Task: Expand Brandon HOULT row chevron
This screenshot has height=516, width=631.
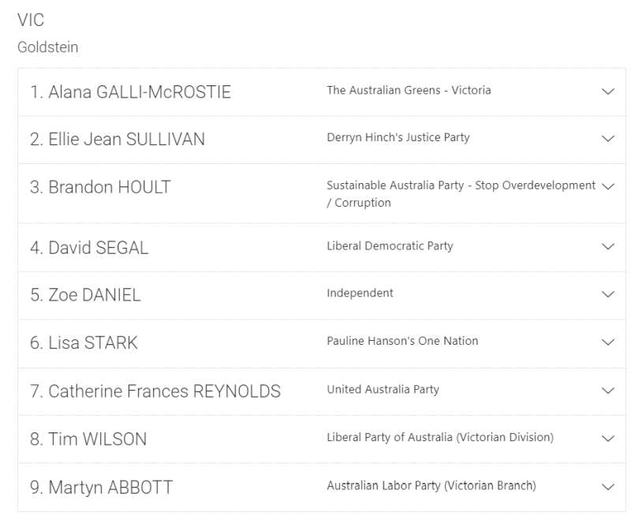Action: click(607, 186)
